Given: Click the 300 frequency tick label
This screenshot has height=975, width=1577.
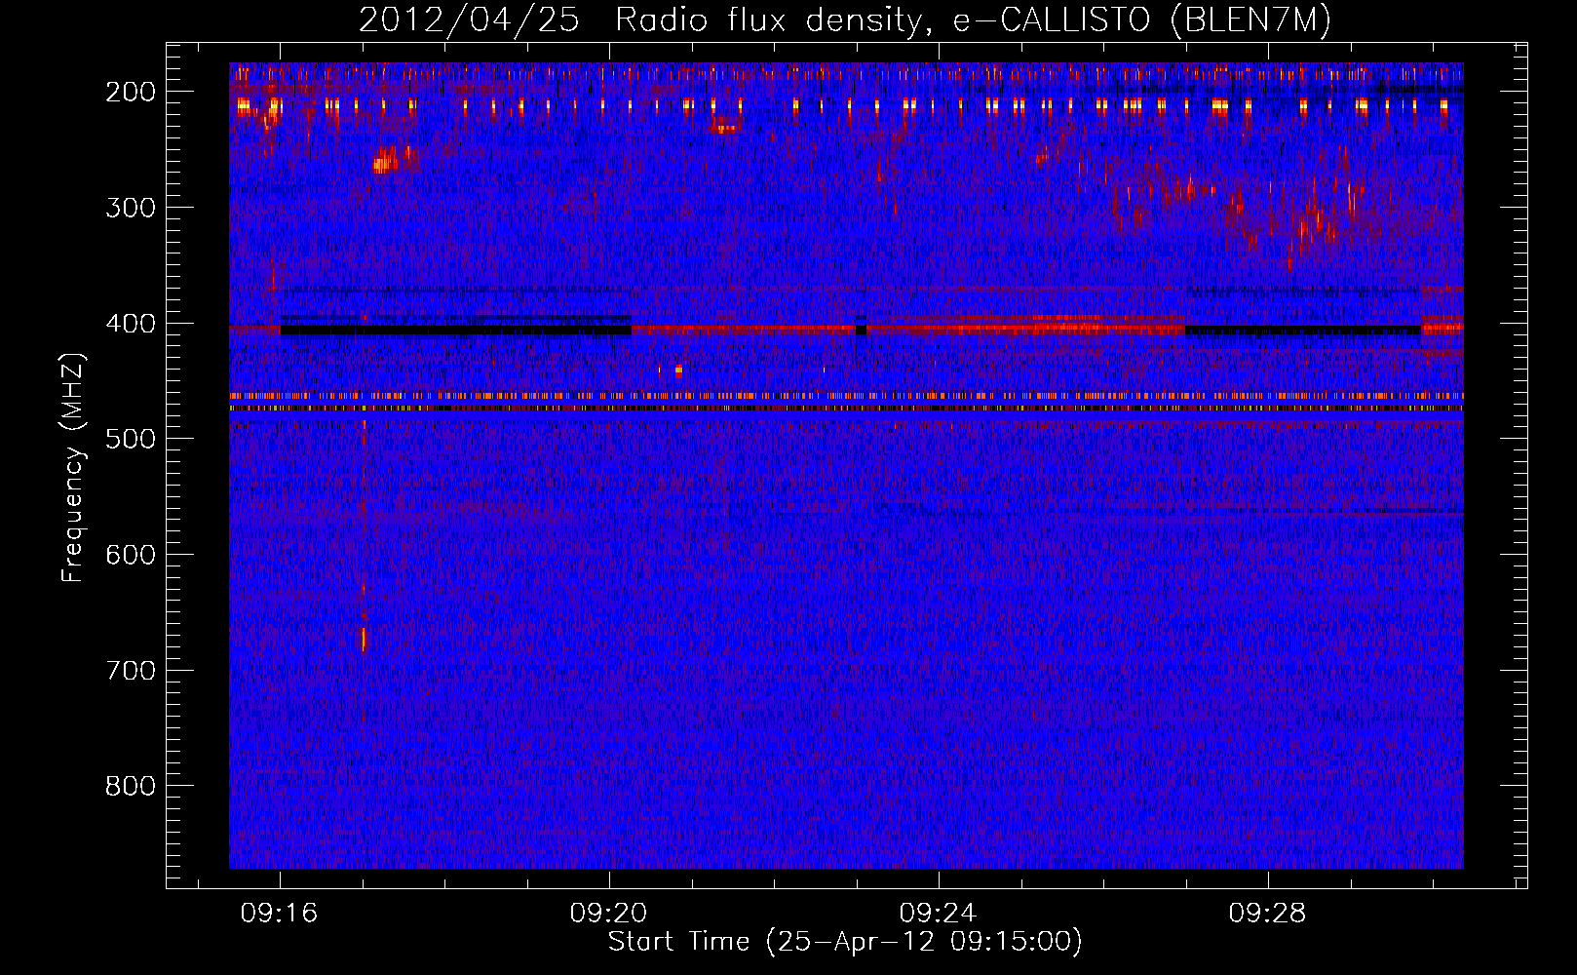Looking at the screenshot, I should click(131, 208).
